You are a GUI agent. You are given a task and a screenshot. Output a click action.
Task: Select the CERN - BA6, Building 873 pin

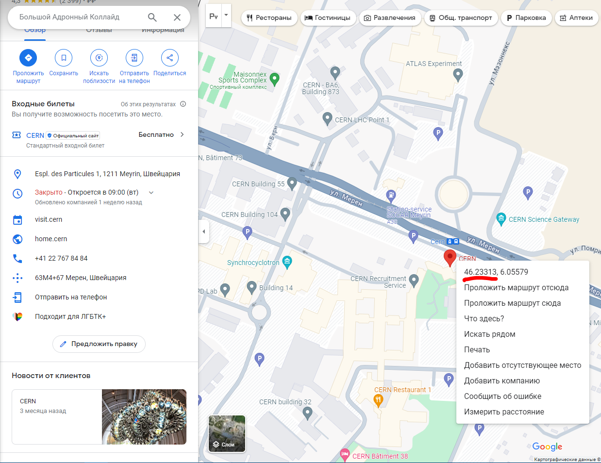[335, 73]
